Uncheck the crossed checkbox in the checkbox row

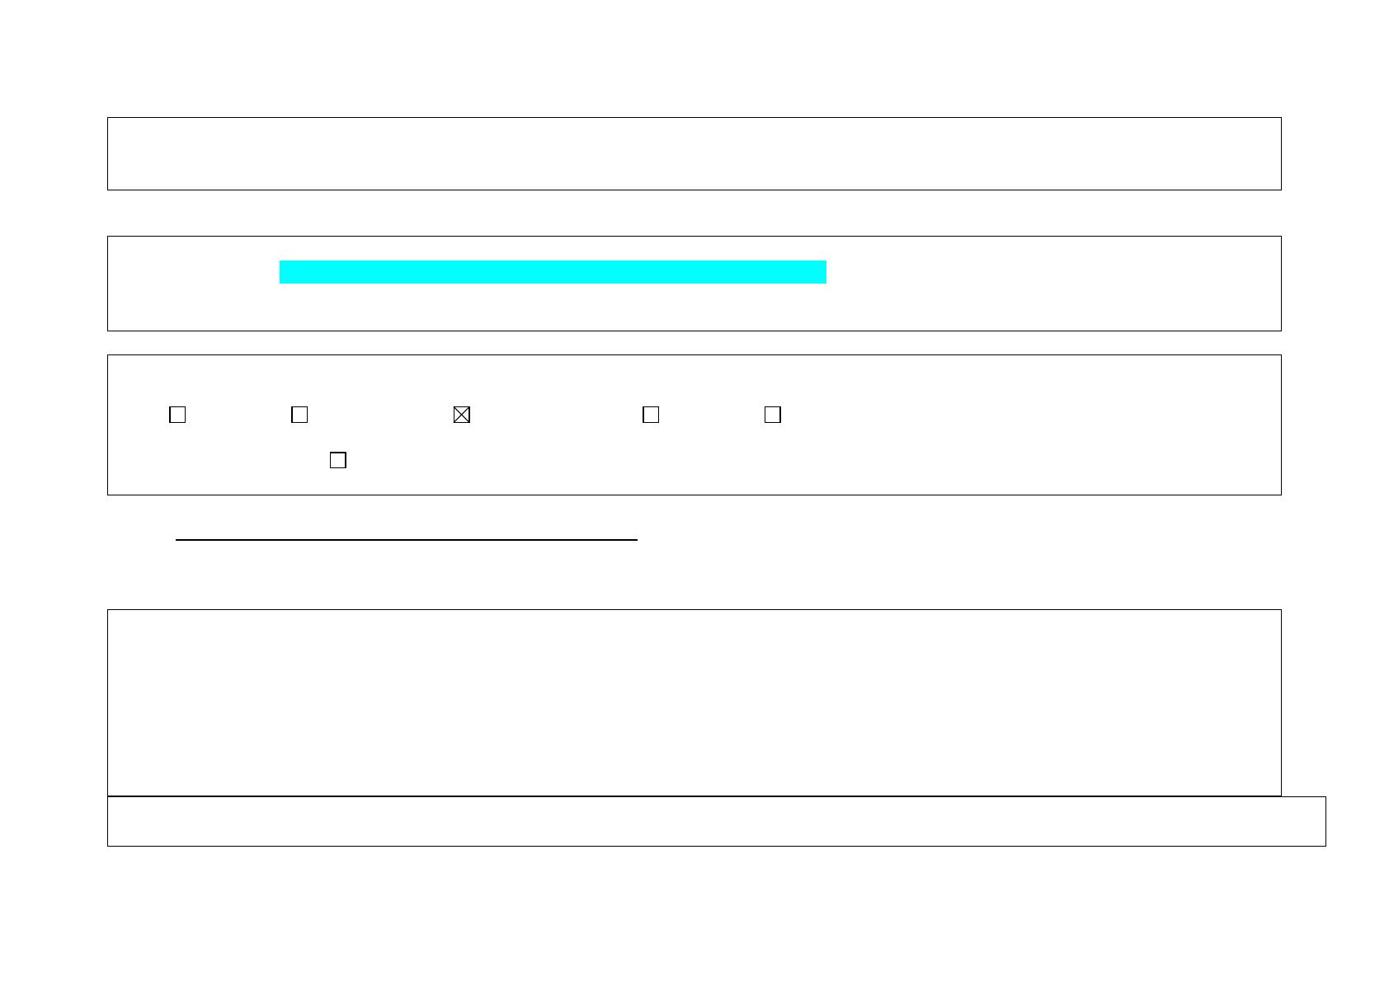462,415
